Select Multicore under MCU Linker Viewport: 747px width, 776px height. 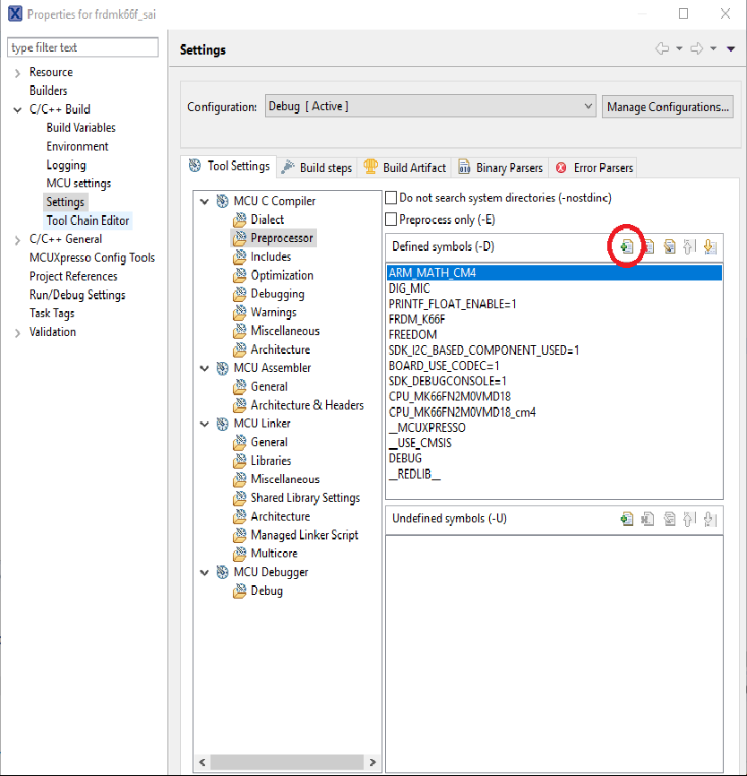pyautogui.click(x=273, y=553)
